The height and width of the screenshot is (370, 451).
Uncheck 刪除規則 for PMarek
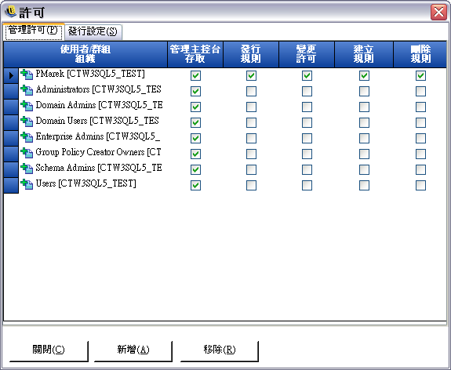420,75
